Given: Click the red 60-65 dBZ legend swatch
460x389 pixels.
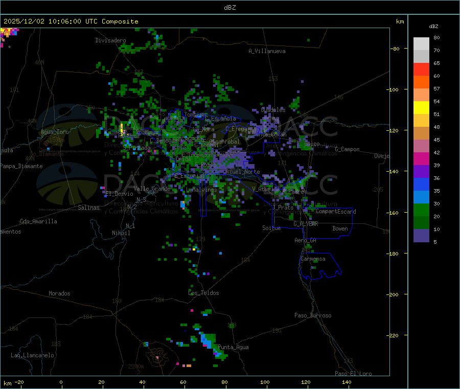Looking at the screenshot, I should pos(421,69).
